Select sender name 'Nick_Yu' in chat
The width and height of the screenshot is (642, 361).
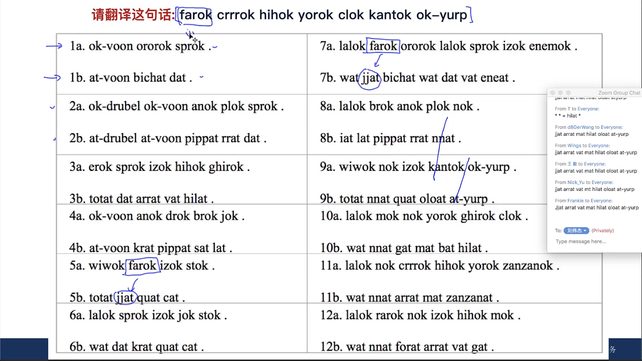[x=576, y=183]
